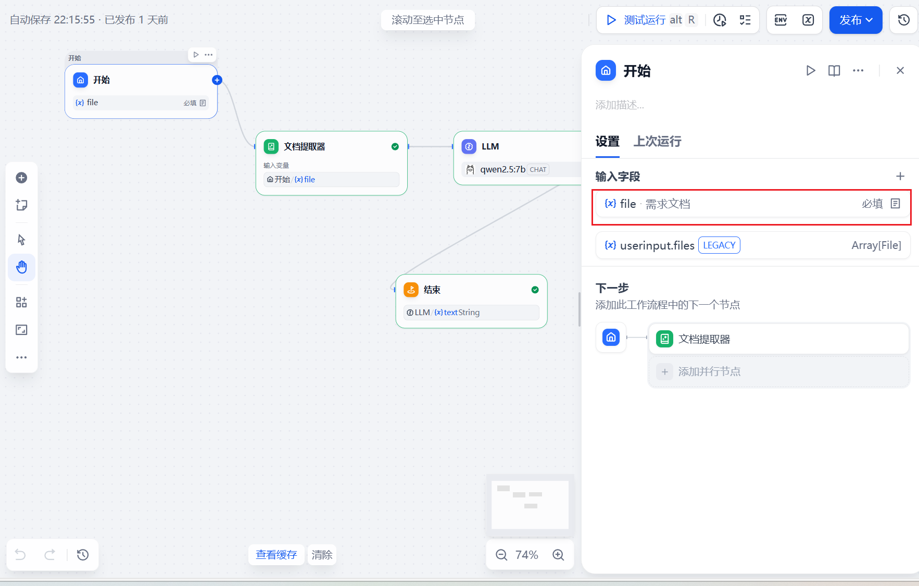Open the ENV environment variables panel

(781, 20)
